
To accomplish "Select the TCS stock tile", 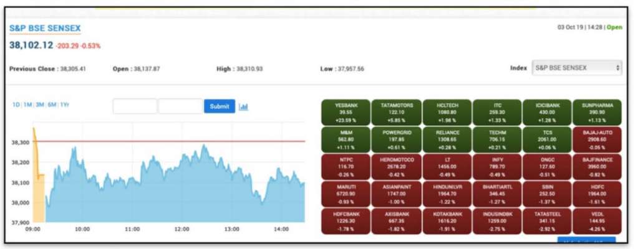I will click(548, 139).
